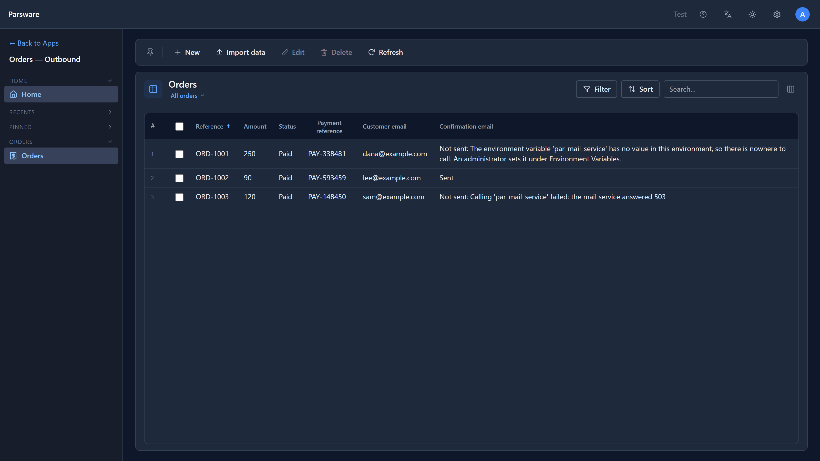Open the help question-mark icon

point(703,14)
